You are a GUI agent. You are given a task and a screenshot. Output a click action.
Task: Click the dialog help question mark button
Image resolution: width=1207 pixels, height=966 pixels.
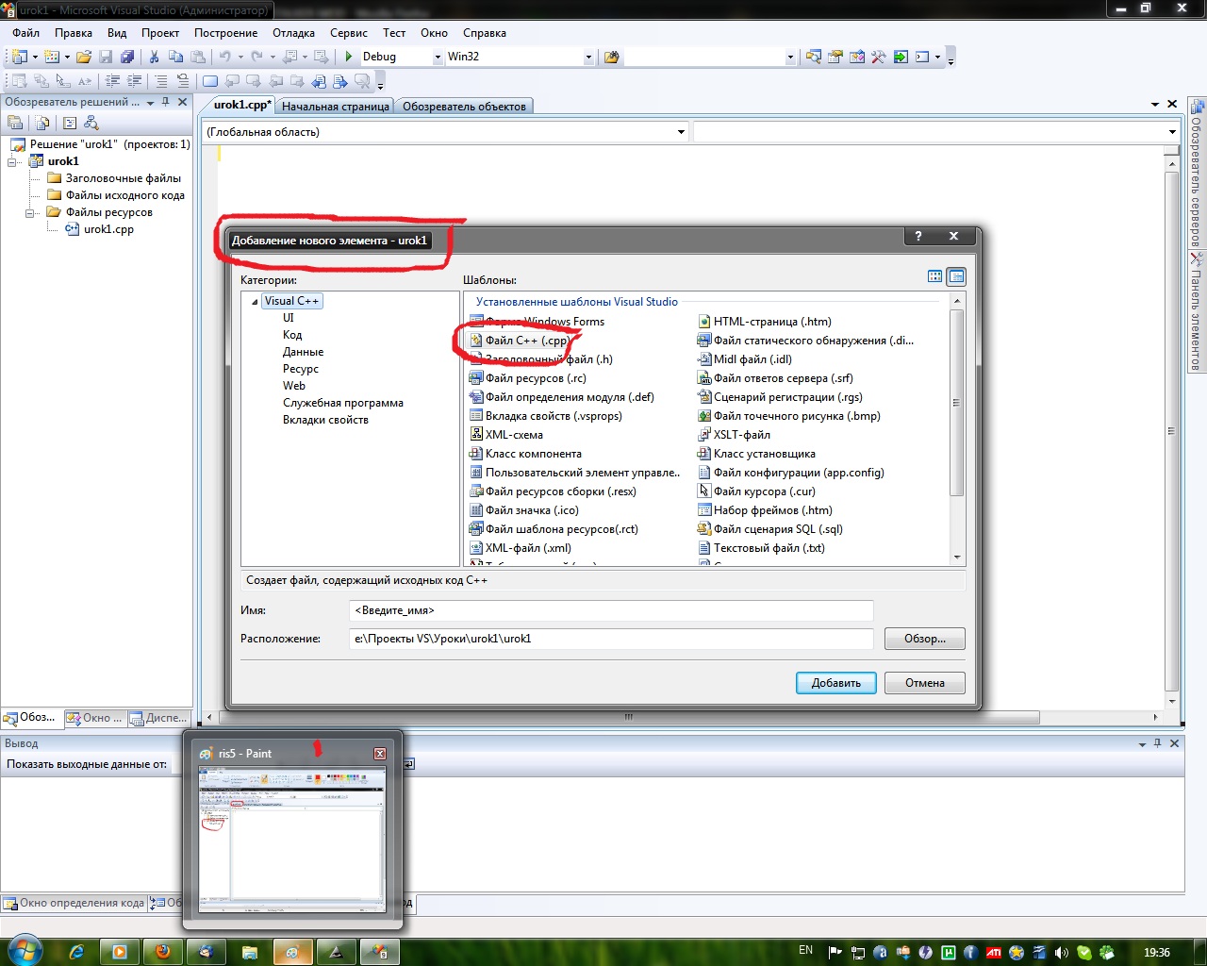point(918,236)
